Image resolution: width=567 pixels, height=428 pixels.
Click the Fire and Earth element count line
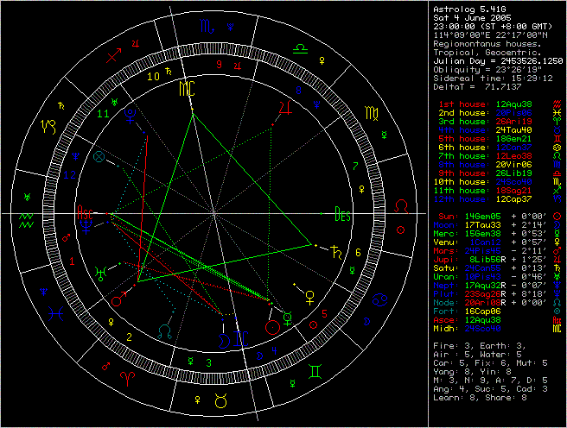tap(471, 345)
